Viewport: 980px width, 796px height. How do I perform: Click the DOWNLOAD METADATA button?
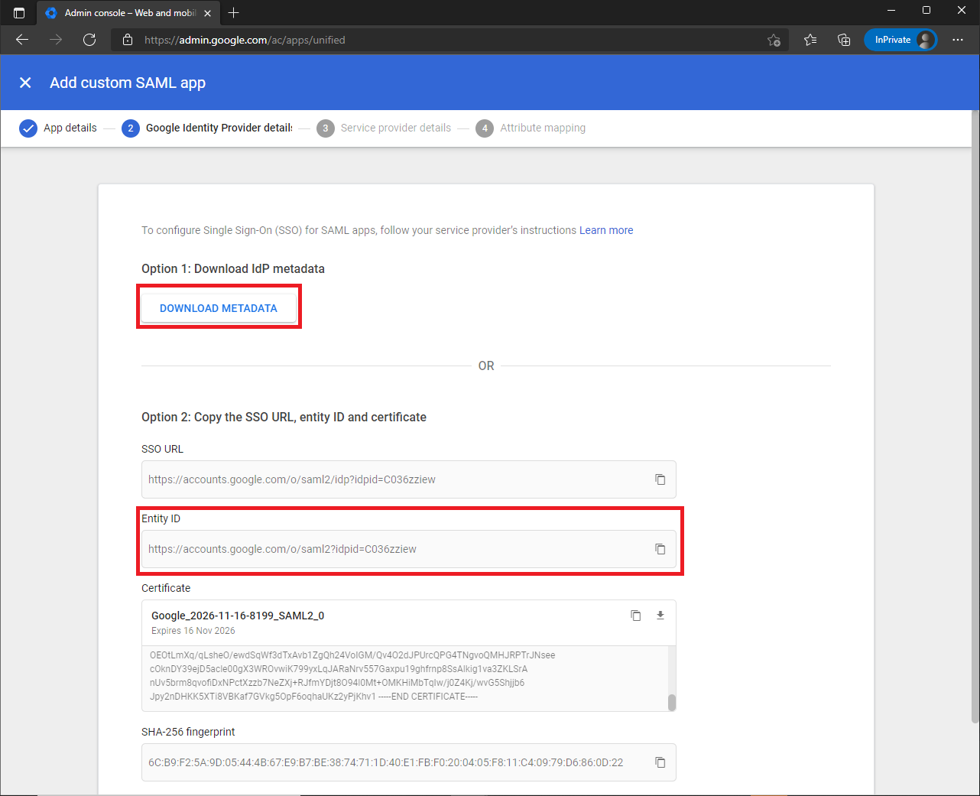click(219, 308)
